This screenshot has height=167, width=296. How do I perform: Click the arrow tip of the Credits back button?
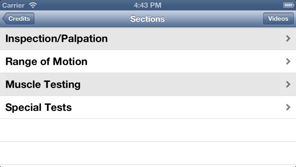4,19
